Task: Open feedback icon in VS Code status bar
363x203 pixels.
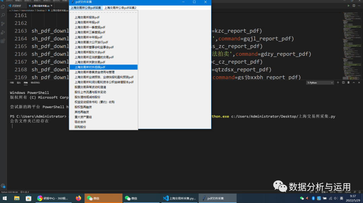Action: 355,192
